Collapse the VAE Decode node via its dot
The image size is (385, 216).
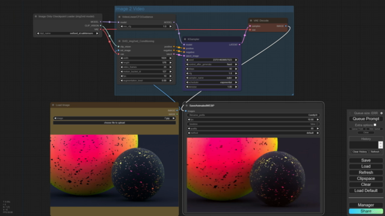[x=251, y=21]
